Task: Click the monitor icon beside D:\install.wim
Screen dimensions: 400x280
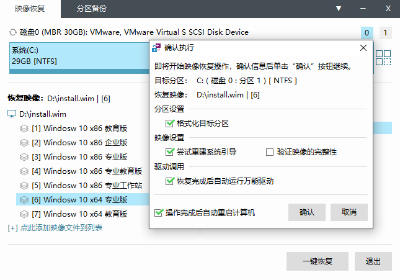Action: click(x=12, y=114)
